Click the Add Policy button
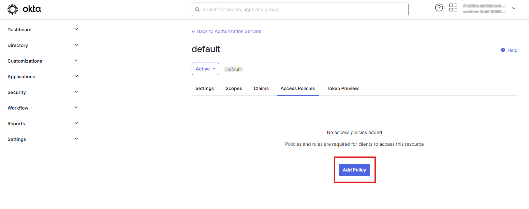 (x=354, y=170)
